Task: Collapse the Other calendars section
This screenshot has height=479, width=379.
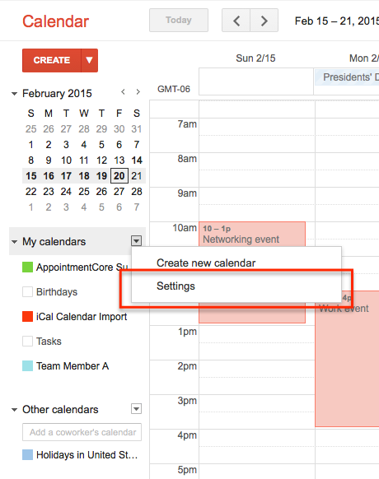Action: (14, 410)
